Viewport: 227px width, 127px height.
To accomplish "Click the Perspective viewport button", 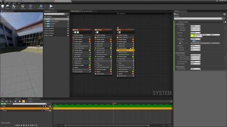I will (x=7, y=14).
